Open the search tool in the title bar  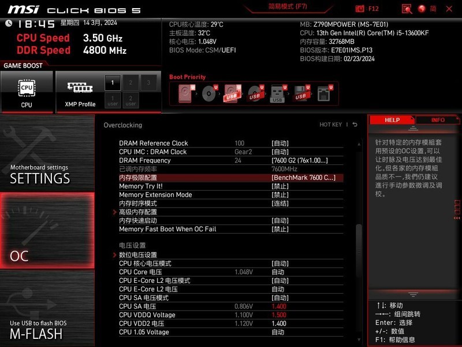pyautogui.click(x=407, y=8)
